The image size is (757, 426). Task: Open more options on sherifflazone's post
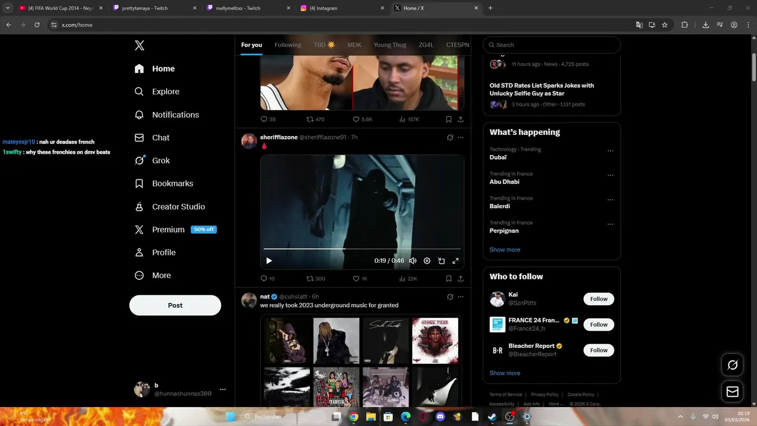click(x=461, y=137)
